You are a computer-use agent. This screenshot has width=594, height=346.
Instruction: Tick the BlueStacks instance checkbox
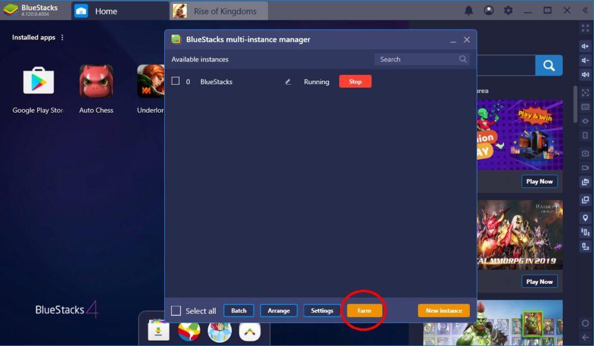coord(176,82)
